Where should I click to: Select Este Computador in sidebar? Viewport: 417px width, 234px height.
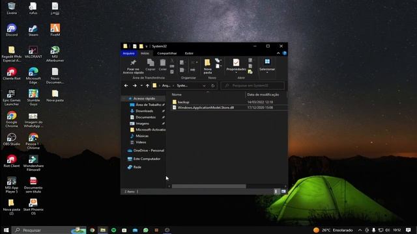click(x=147, y=159)
